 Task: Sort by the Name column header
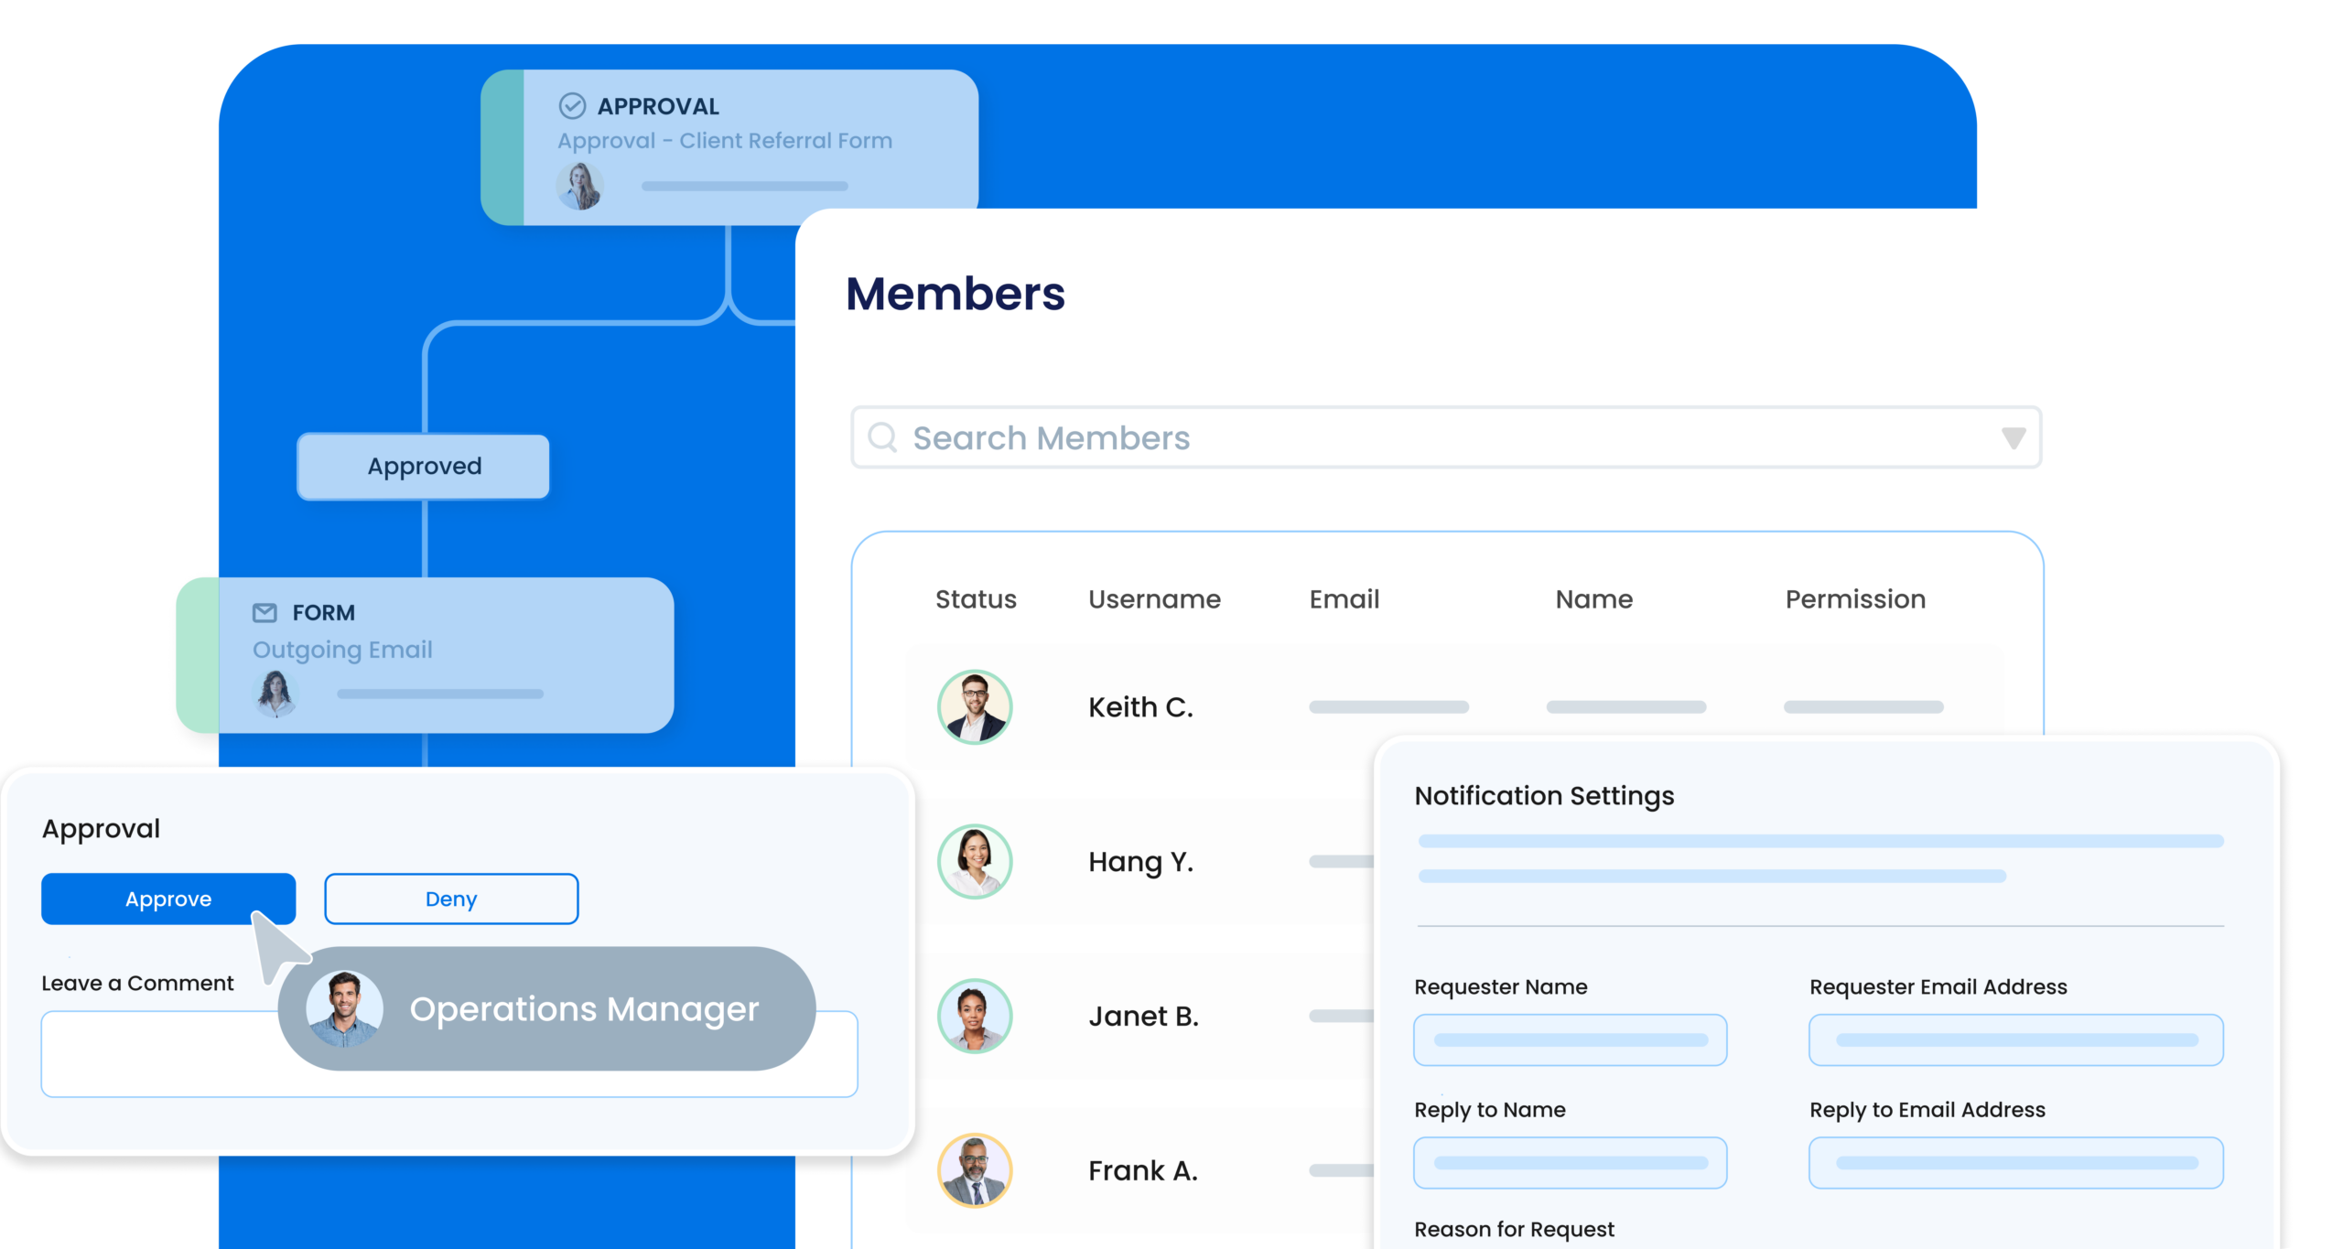pyautogui.click(x=1594, y=598)
